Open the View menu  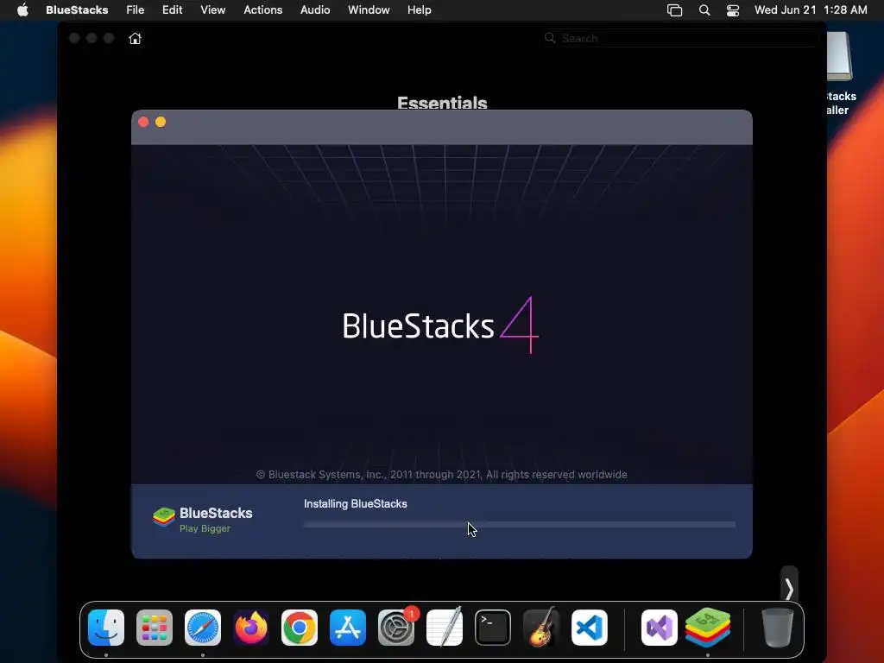point(212,9)
